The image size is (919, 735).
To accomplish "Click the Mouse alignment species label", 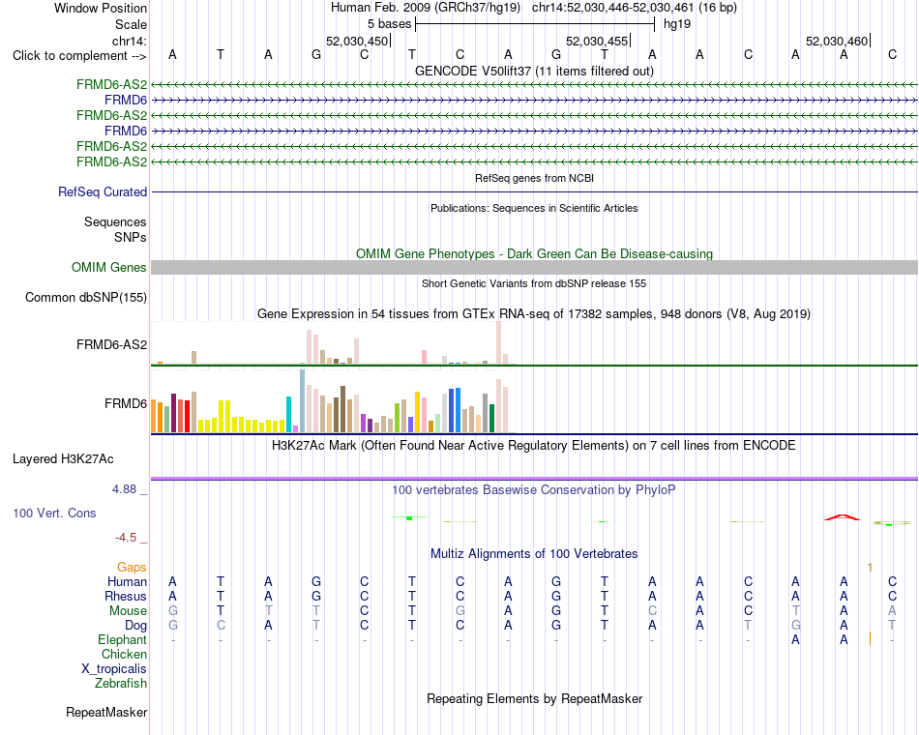I will coord(128,611).
